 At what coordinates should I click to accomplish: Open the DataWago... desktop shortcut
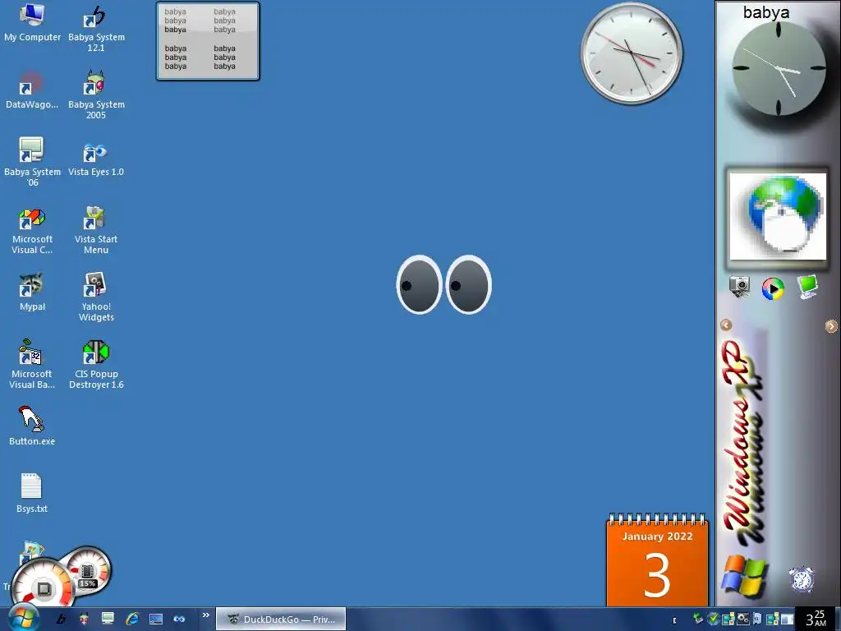pyautogui.click(x=32, y=90)
